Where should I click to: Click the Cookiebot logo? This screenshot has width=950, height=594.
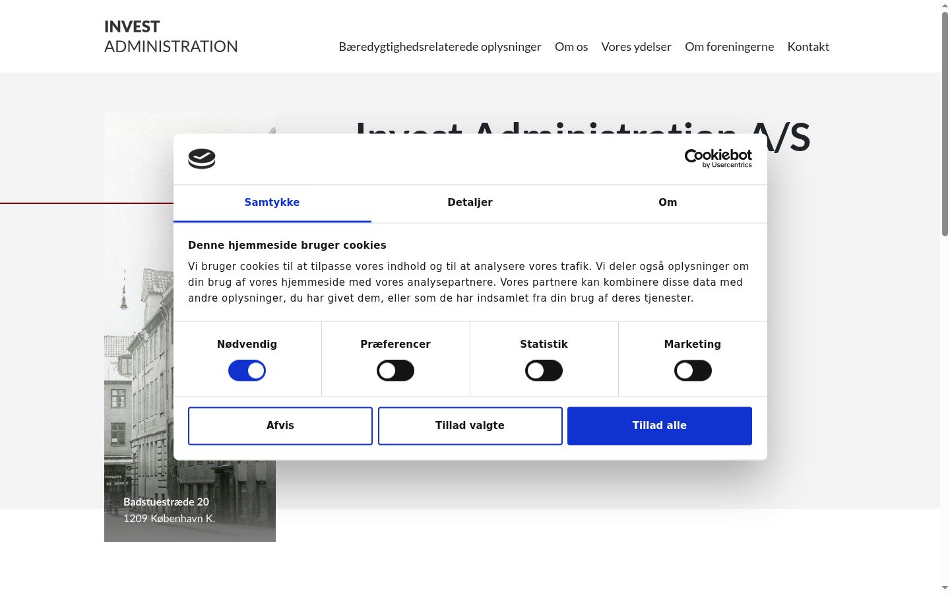click(718, 158)
